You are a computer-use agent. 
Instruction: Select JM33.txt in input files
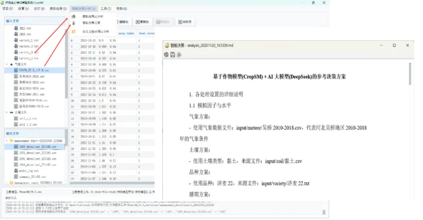(25, 34)
